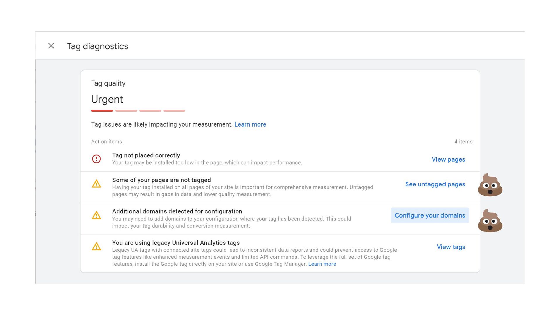Screen dimensions: 560x315
Task: Open See untagged pages link
Action: click(x=435, y=184)
